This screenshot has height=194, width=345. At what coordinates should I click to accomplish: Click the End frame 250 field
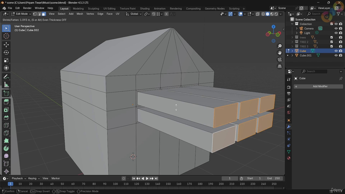point(274,178)
